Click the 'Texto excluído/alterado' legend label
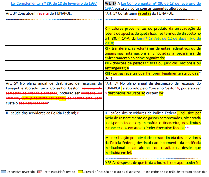 pos(59,172)
